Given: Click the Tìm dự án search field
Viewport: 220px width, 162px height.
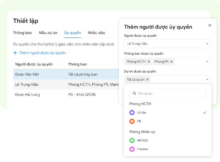Looking at the screenshot, I should (168, 93).
